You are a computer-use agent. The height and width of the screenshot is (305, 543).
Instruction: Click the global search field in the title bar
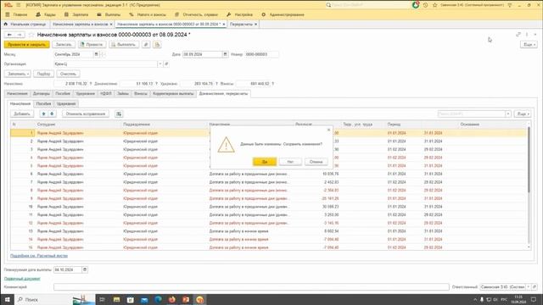click(367, 5)
